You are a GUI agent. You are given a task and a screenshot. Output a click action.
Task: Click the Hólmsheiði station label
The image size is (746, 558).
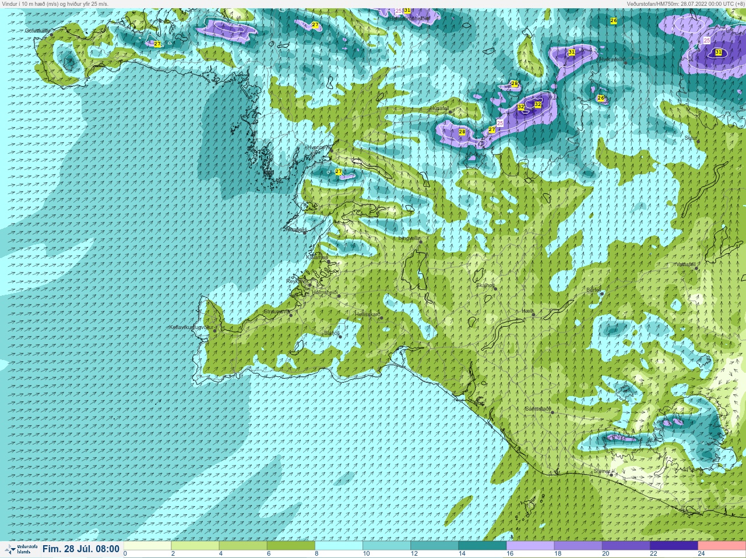[x=325, y=292]
